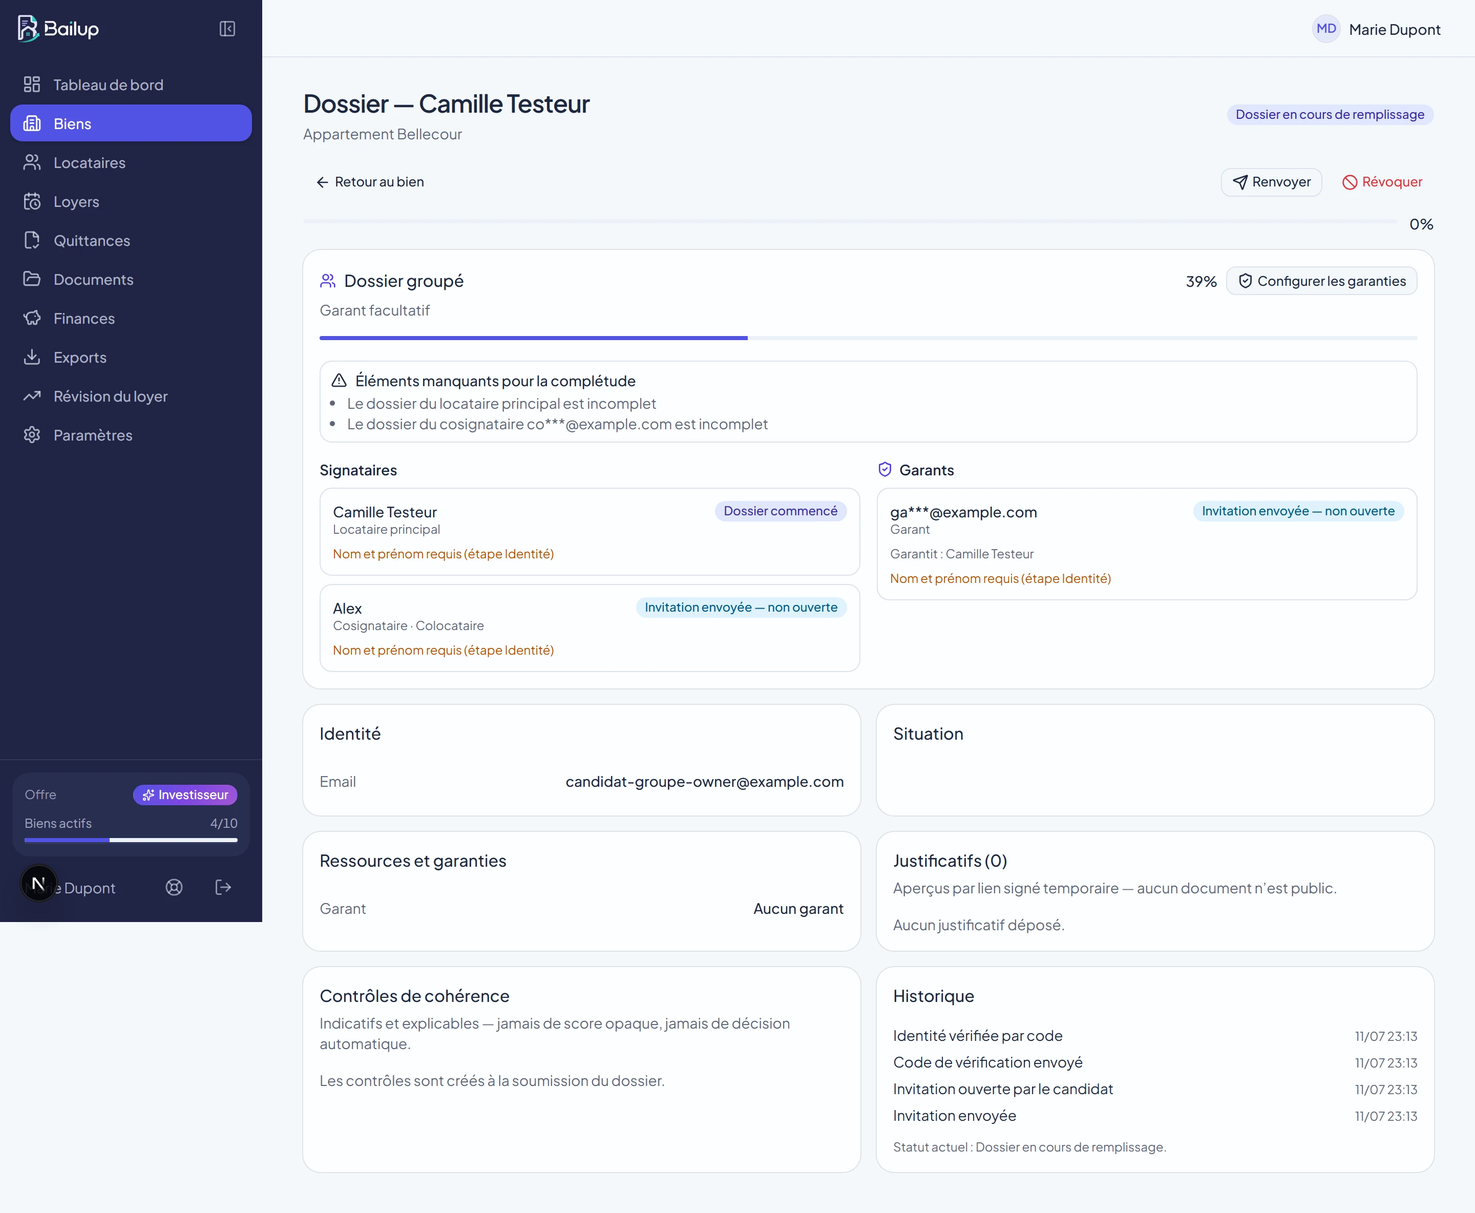Follow the Retour au bien link
This screenshot has height=1213, width=1475.
click(x=370, y=182)
